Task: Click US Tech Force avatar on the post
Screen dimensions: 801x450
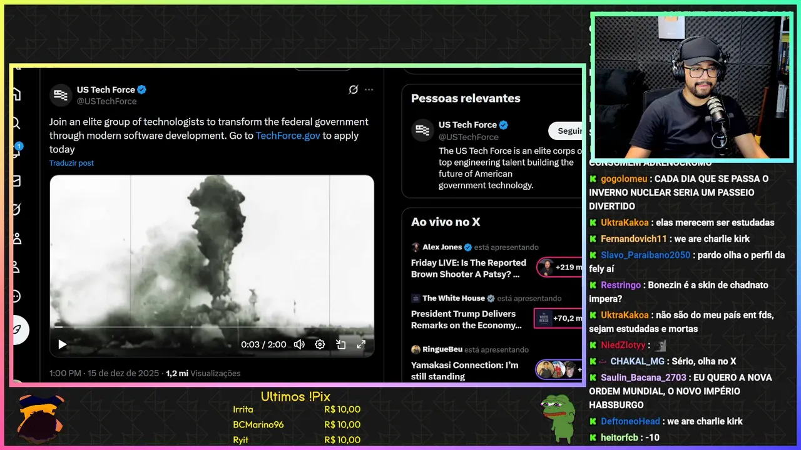Action: point(61,95)
